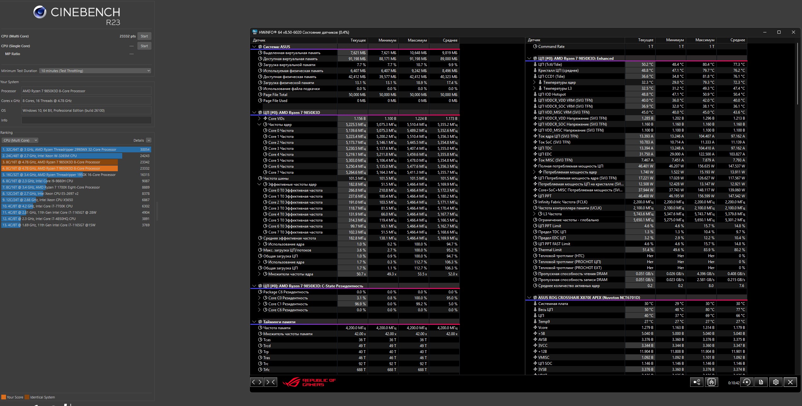802x406 pixels.
Task: Select the Vcore voltage row
Action: click(x=636, y=328)
